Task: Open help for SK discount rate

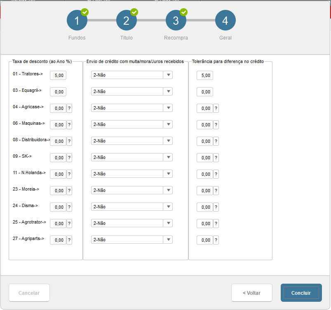Action: pyautogui.click(x=69, y=158)
